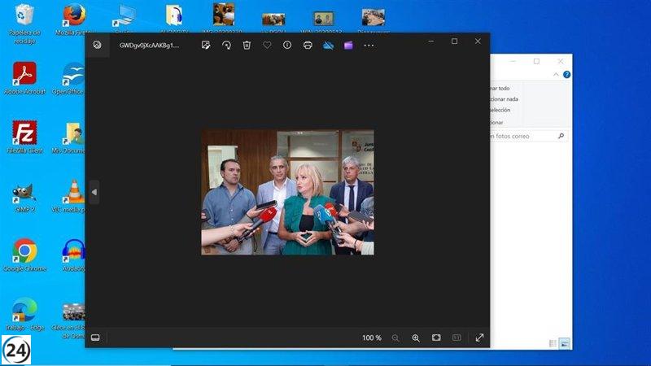The image size is (651, 366).
Task: Click the print icon in Photos toolbar
Action: coord(308,46)
